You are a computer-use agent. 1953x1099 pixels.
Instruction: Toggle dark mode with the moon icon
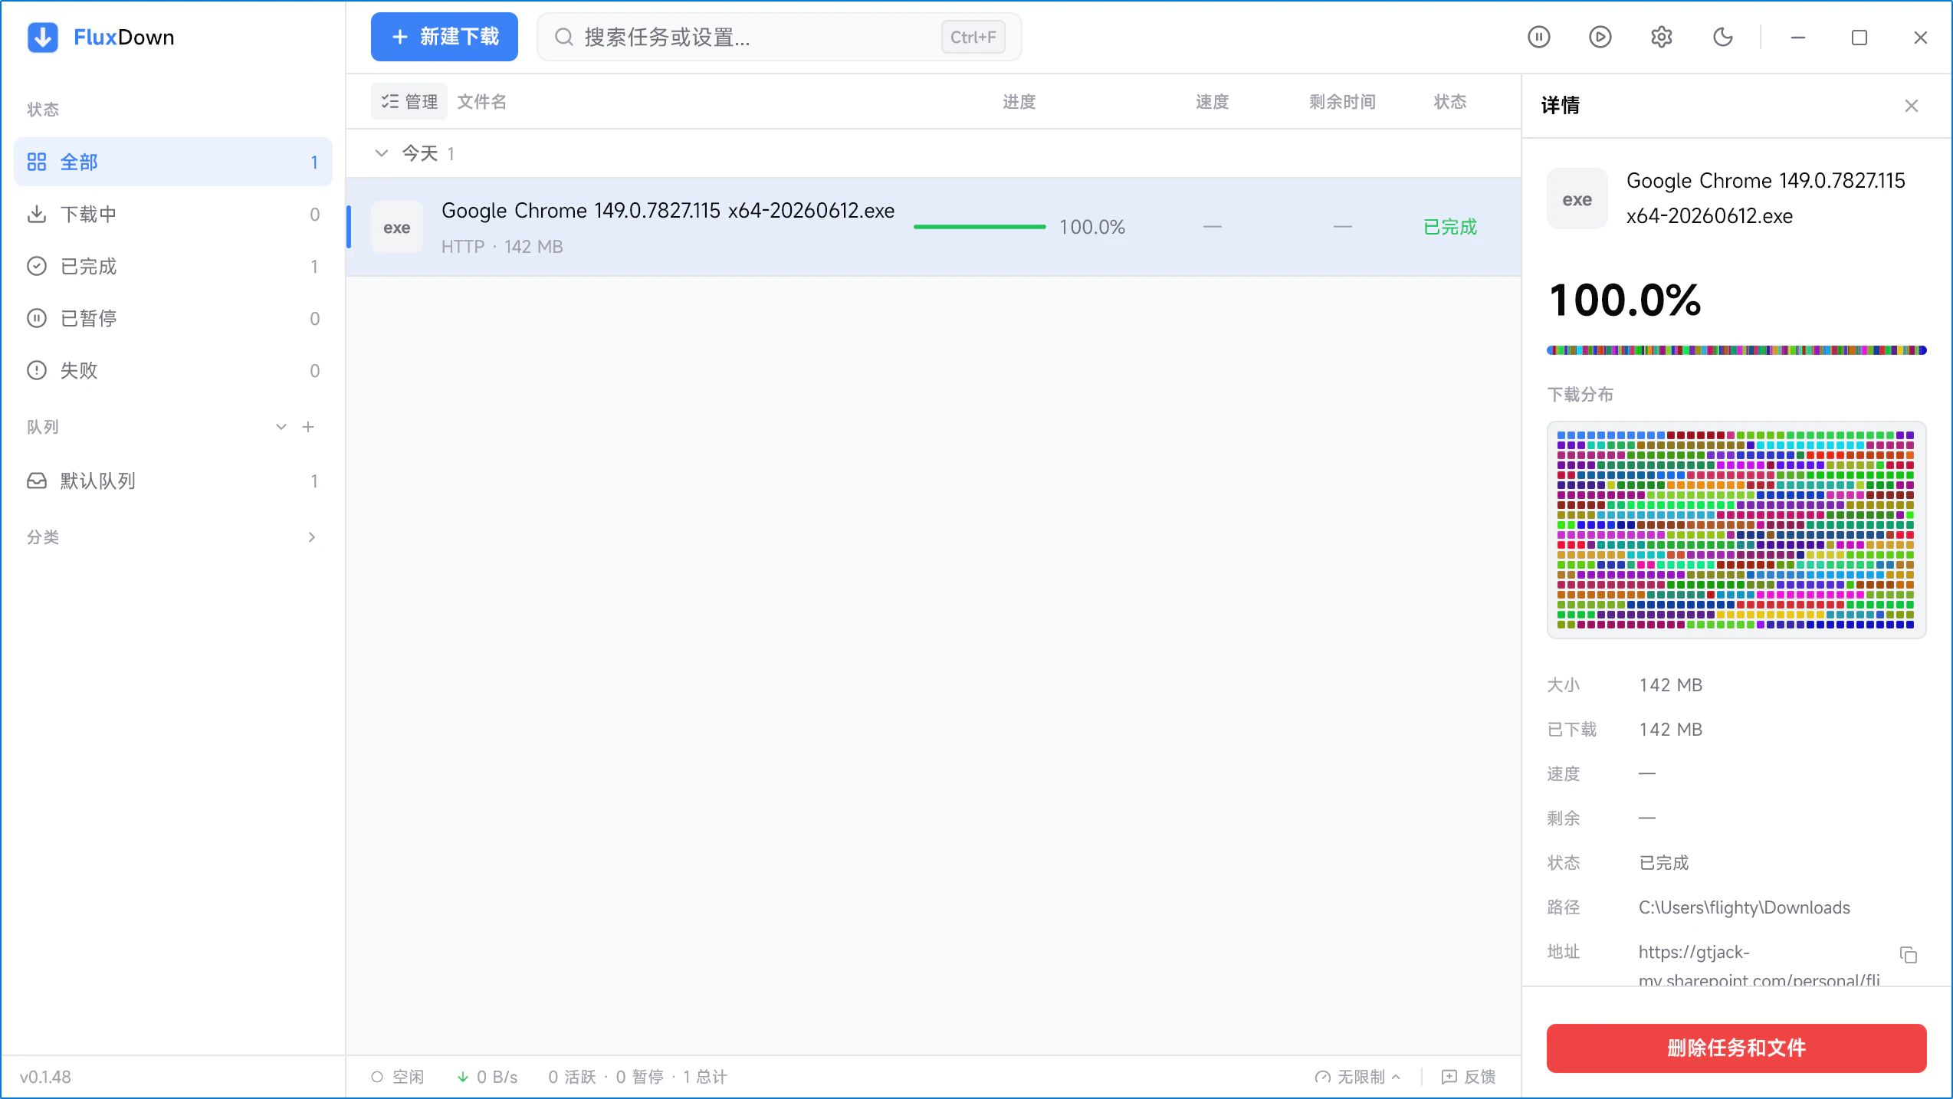pos(1723,37)
